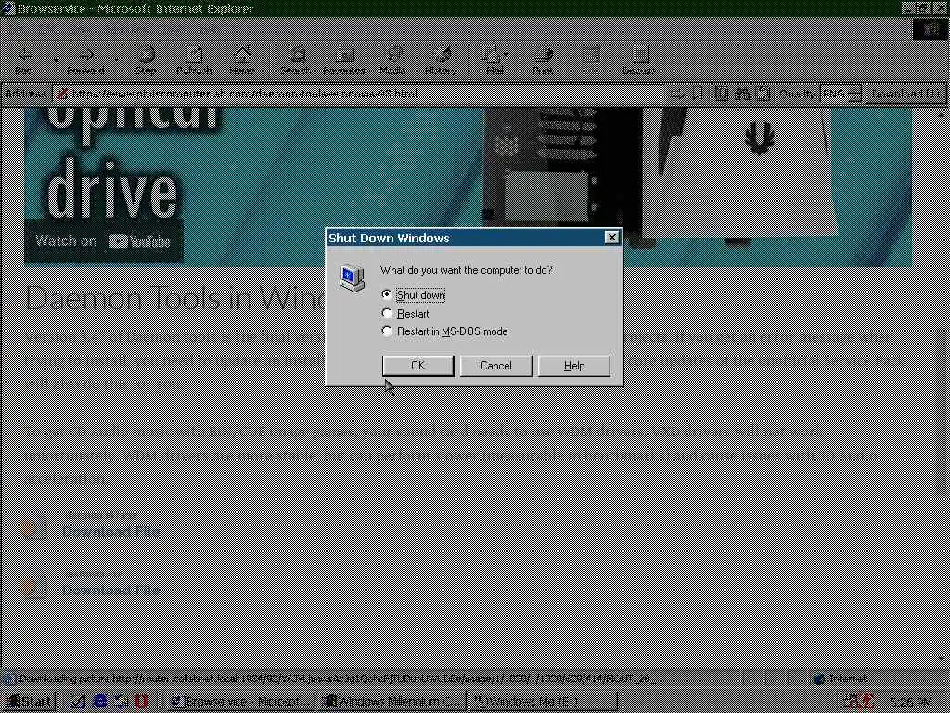This screenshot has width=950, height=713.
Task: Print the page from IE toolbar
Action: click(x=542, y=60)
